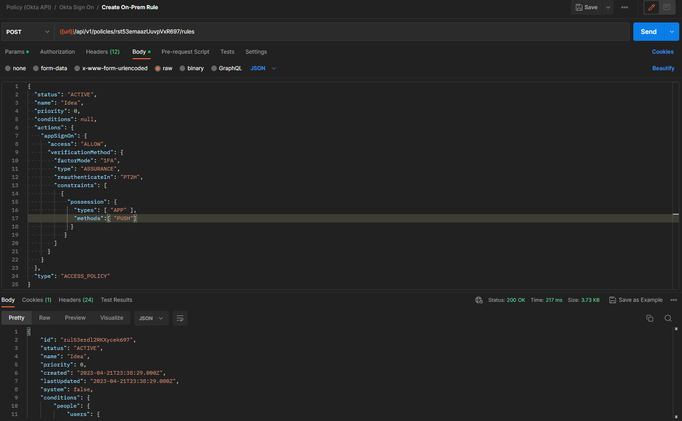This screenshot has width=682, height=421.
Task: Click the Save button with disk icon
Action: point(586,7)
